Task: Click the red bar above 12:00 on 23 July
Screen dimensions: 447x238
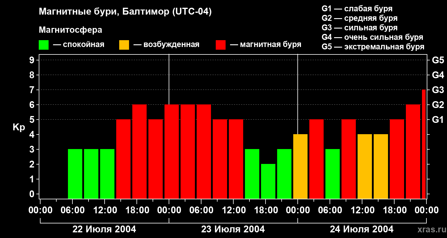Action: 236,159
